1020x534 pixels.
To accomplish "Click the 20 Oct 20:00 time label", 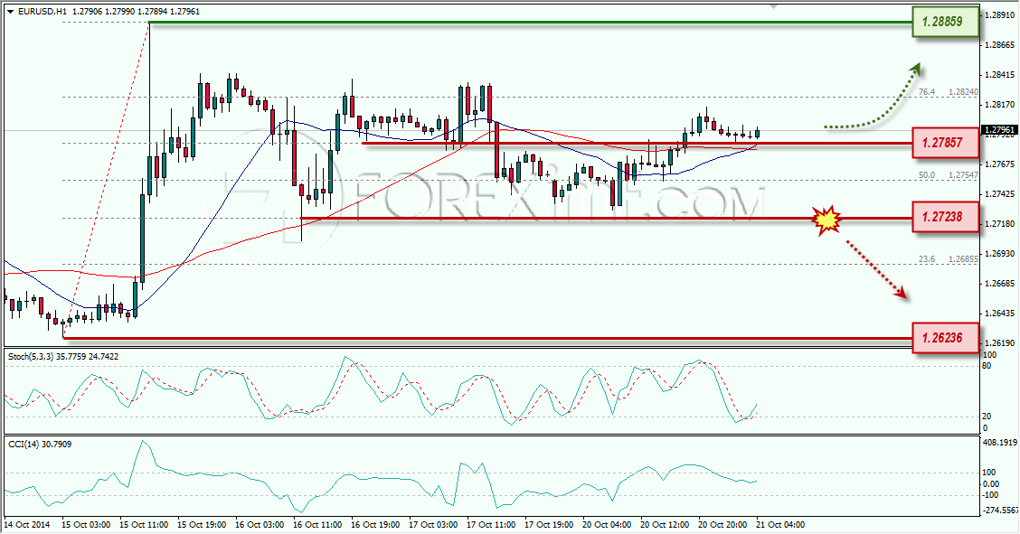I will tap(722, 525).
